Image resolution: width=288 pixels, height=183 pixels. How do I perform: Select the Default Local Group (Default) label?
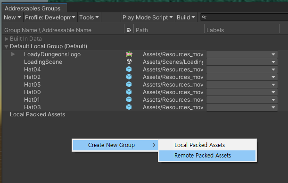[49, 46]
